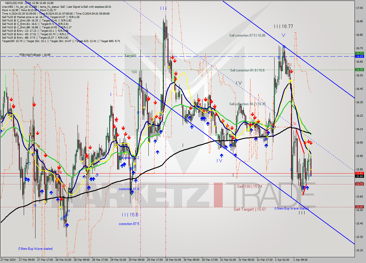Click the red 15.74 price tag
The image size is (366, 263).
click(x=359, y=184)
